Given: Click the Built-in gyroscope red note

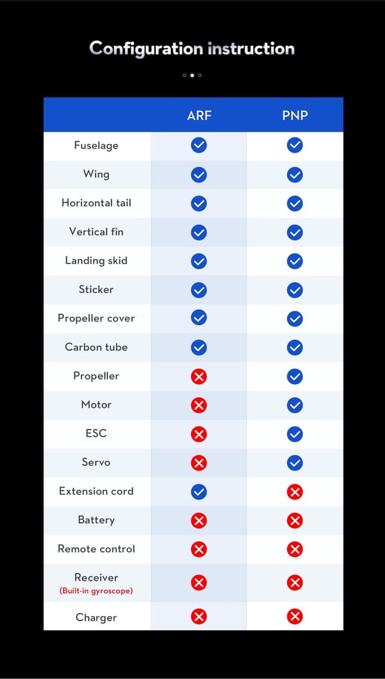Looking at the screenshot, I should point(96,591).
